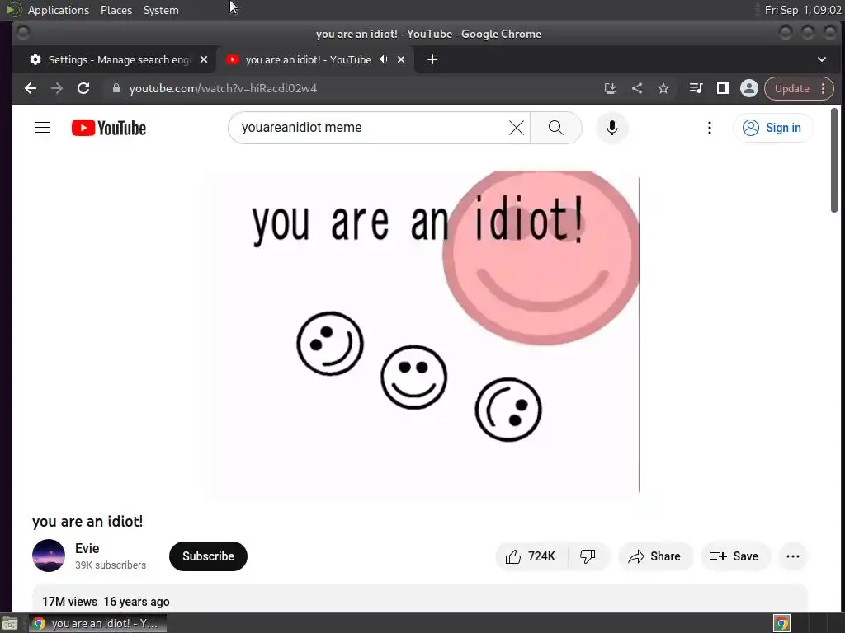View site information via lock icon

click(116, 88)
